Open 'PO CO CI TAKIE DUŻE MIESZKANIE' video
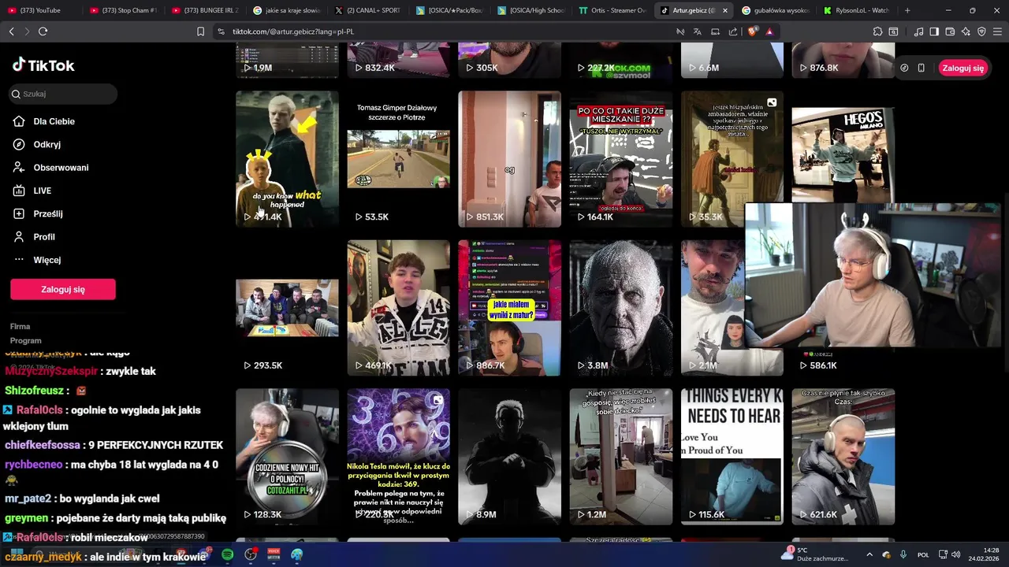The height and width of the screenshot is (567, 1009). (x=621, y=159)
